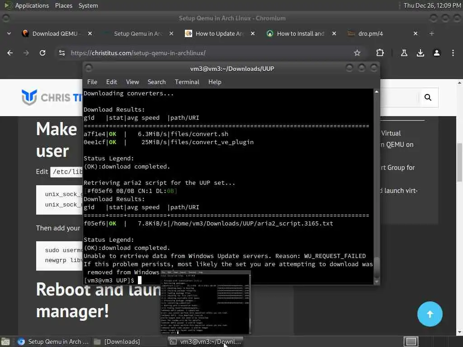Open the Terminal menu
463x347 pixels.
[x=187, y=82]
